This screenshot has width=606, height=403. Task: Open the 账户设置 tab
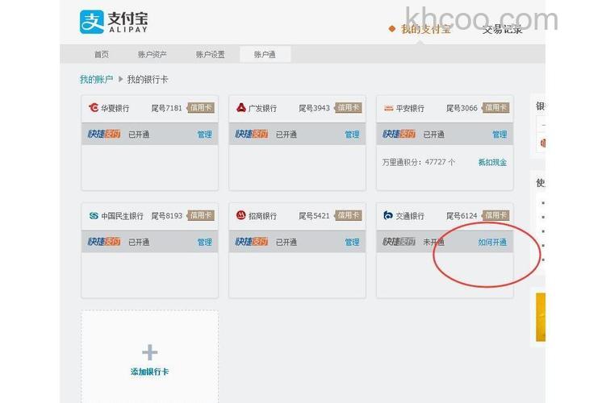tap(211, 55)
